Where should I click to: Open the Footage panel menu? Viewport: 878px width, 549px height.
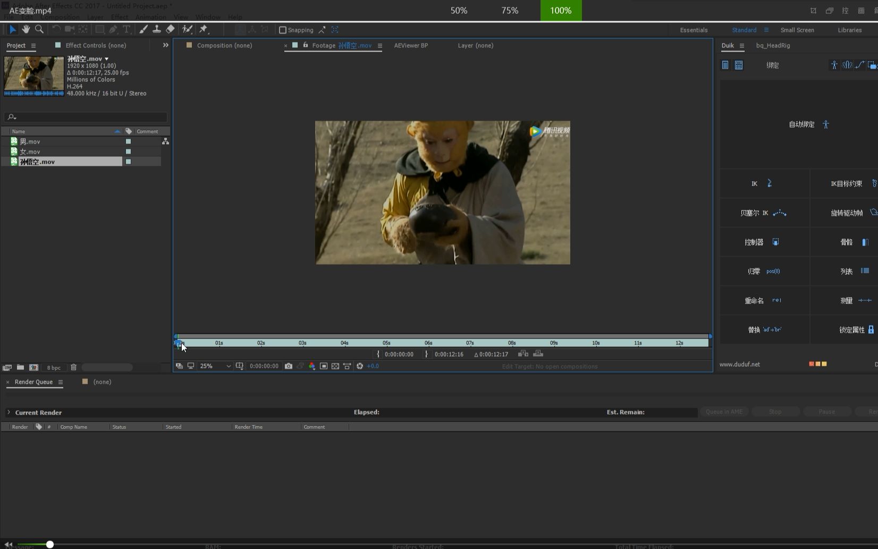point(379,46)
